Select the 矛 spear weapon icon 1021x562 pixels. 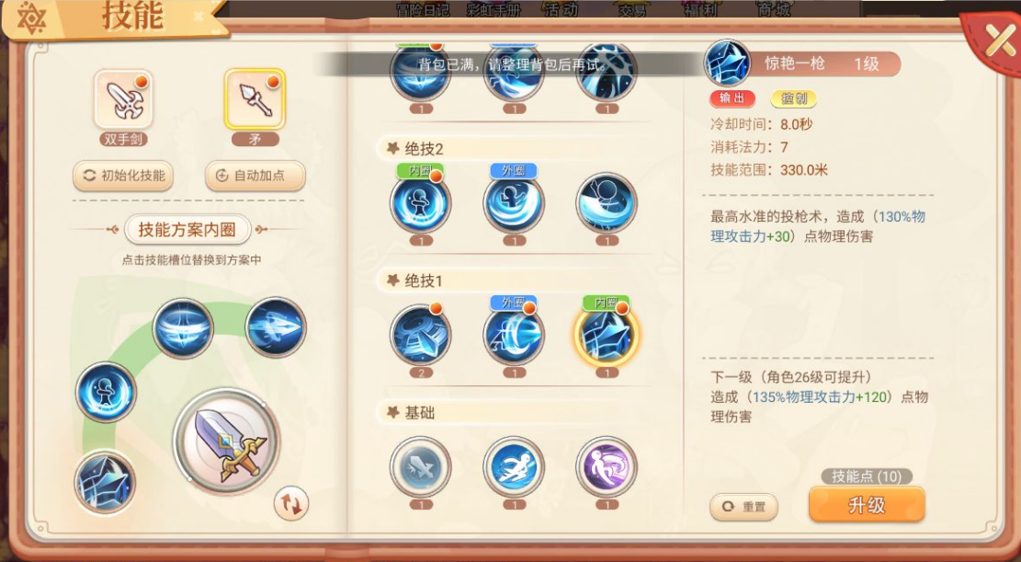255,99
